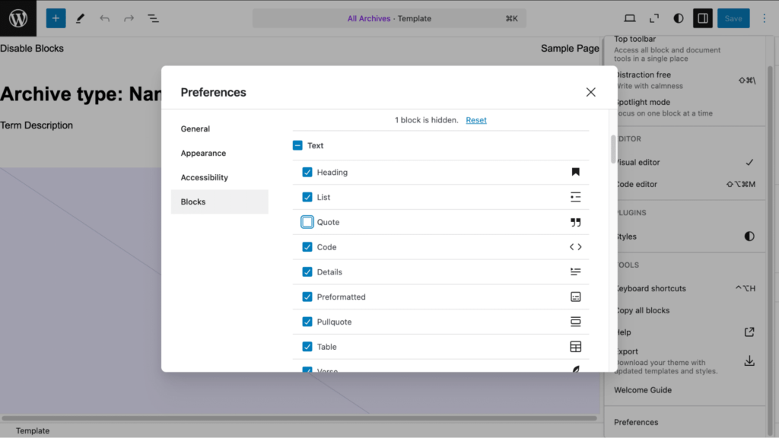Enable the Quote block checkbox
Image resolution: width=779 pixels, height=438 pixels.
click(x=307, y=222)
